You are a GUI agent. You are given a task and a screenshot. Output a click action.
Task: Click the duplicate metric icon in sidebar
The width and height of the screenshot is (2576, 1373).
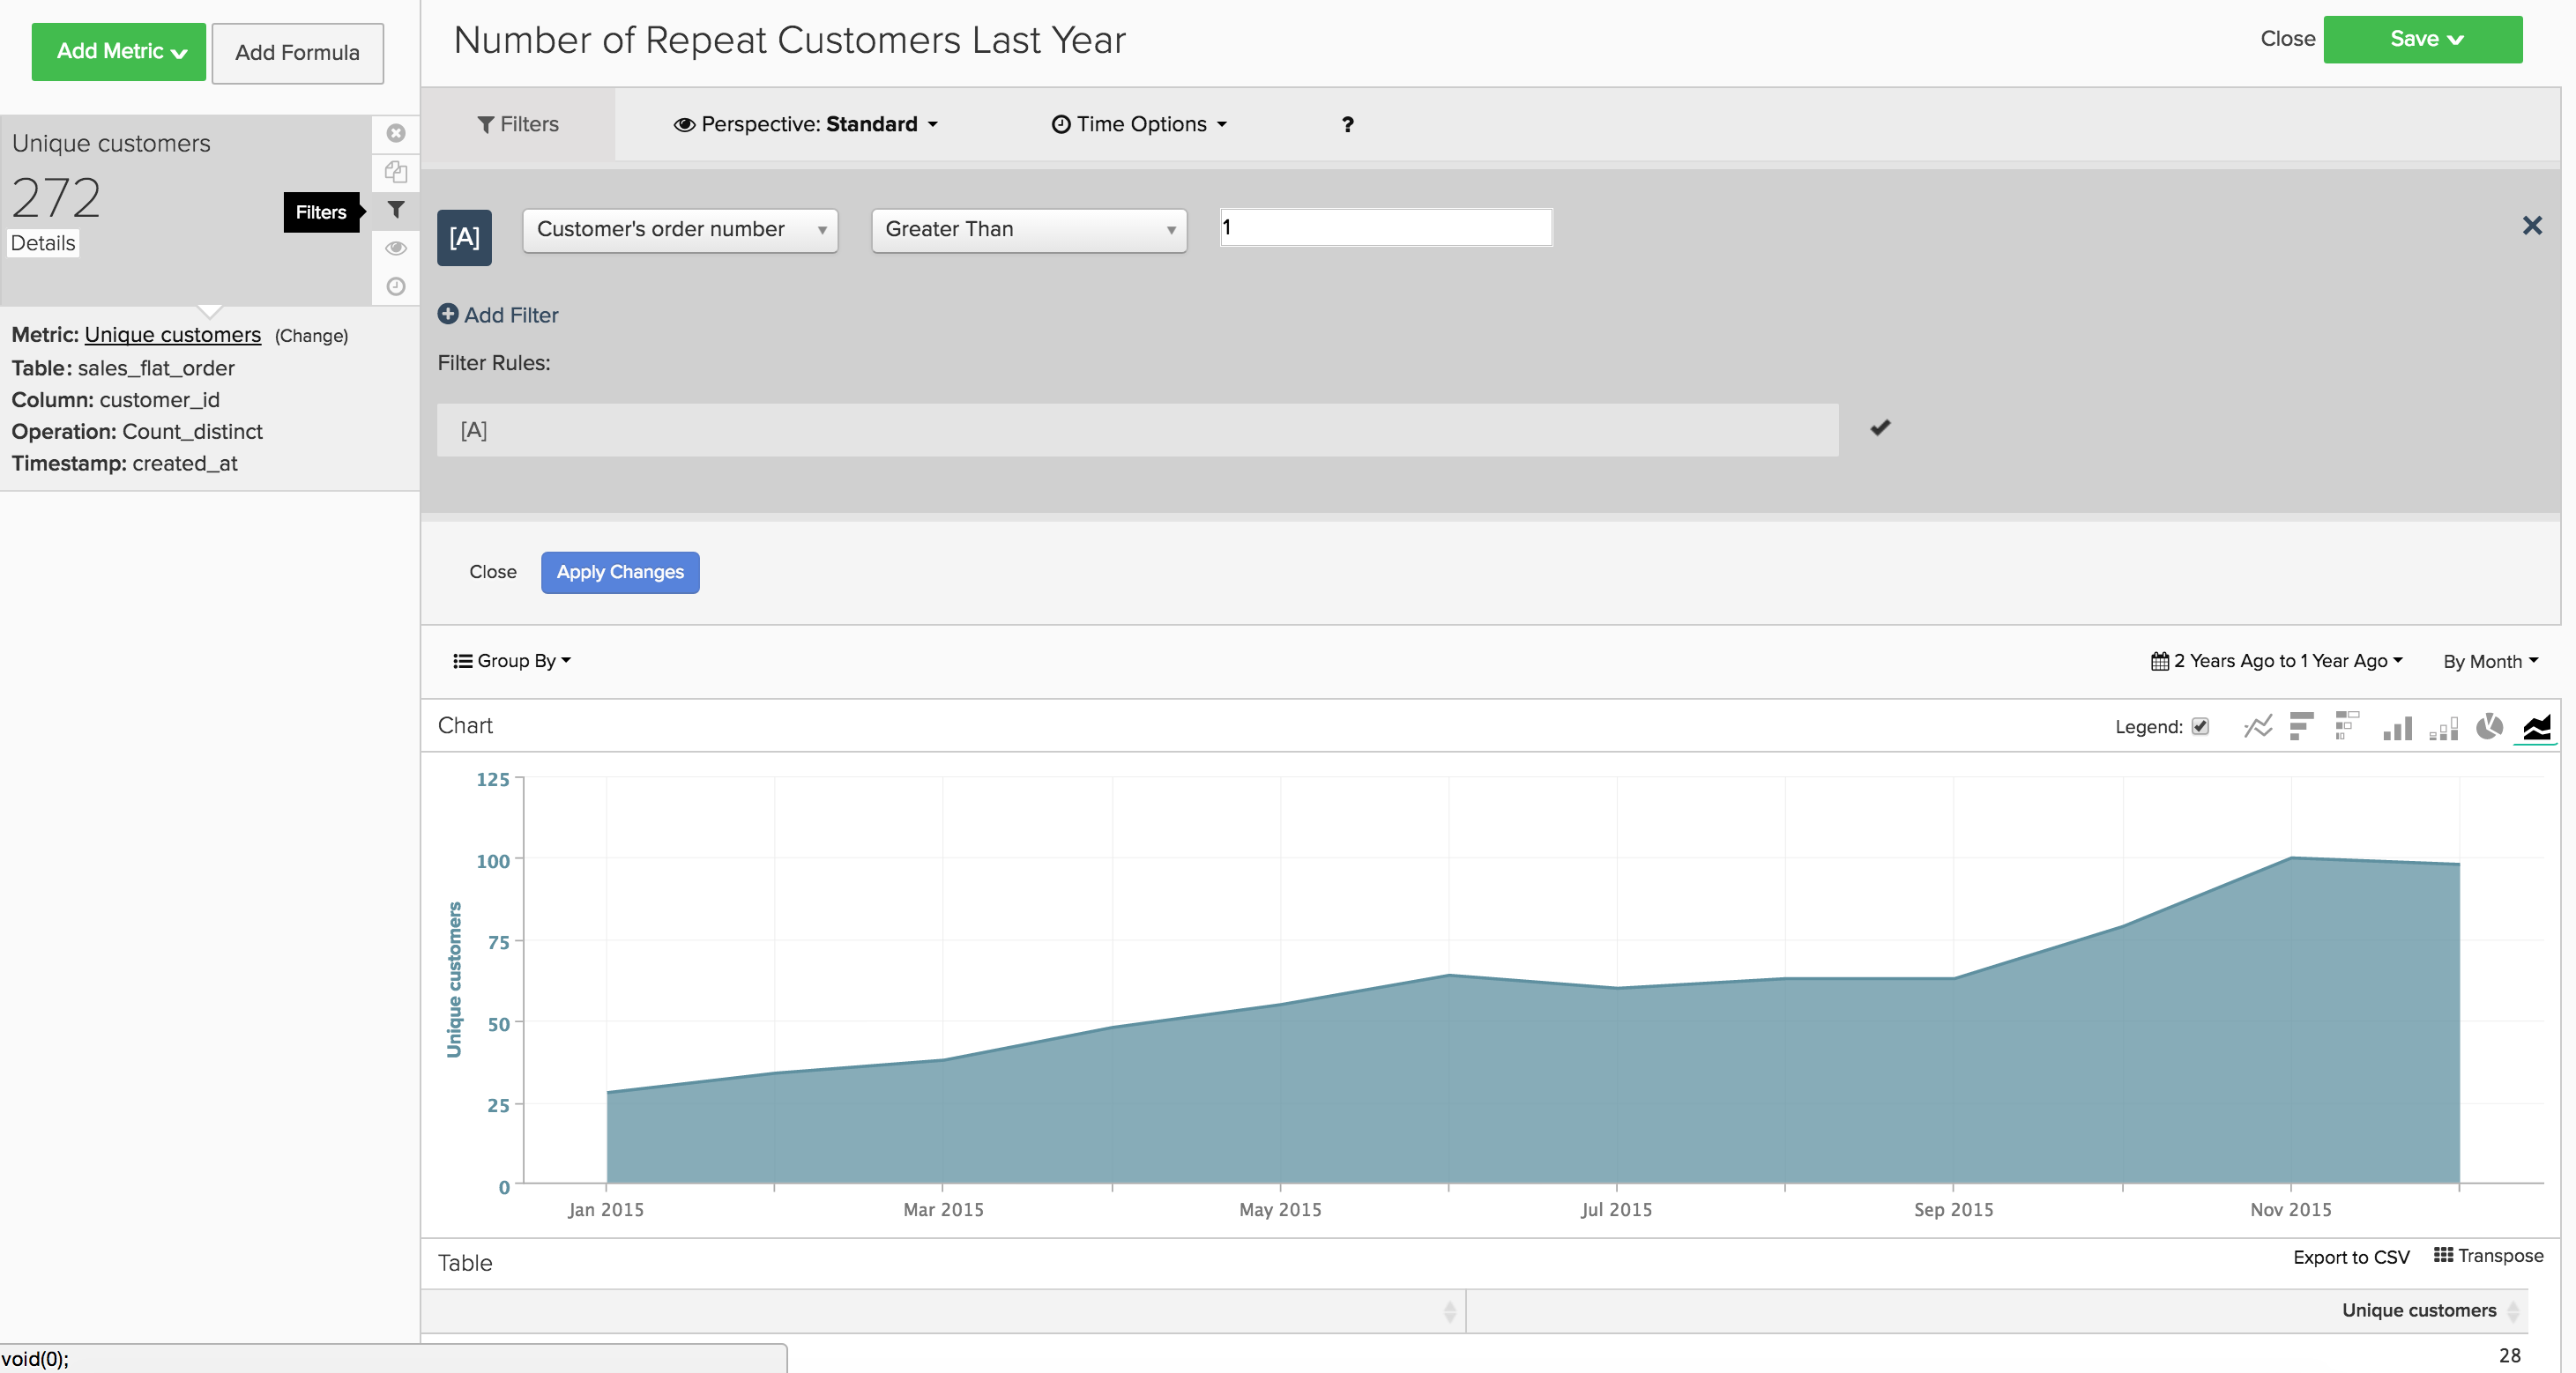click(x=396, y=172)
